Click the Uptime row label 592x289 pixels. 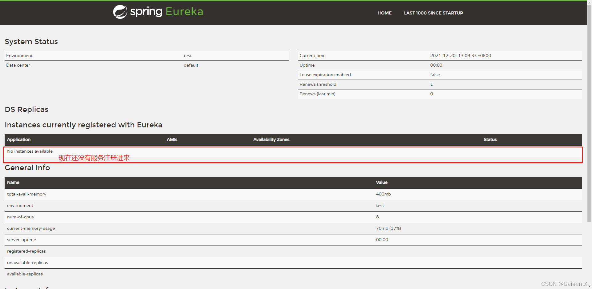[x=307, y=65]
